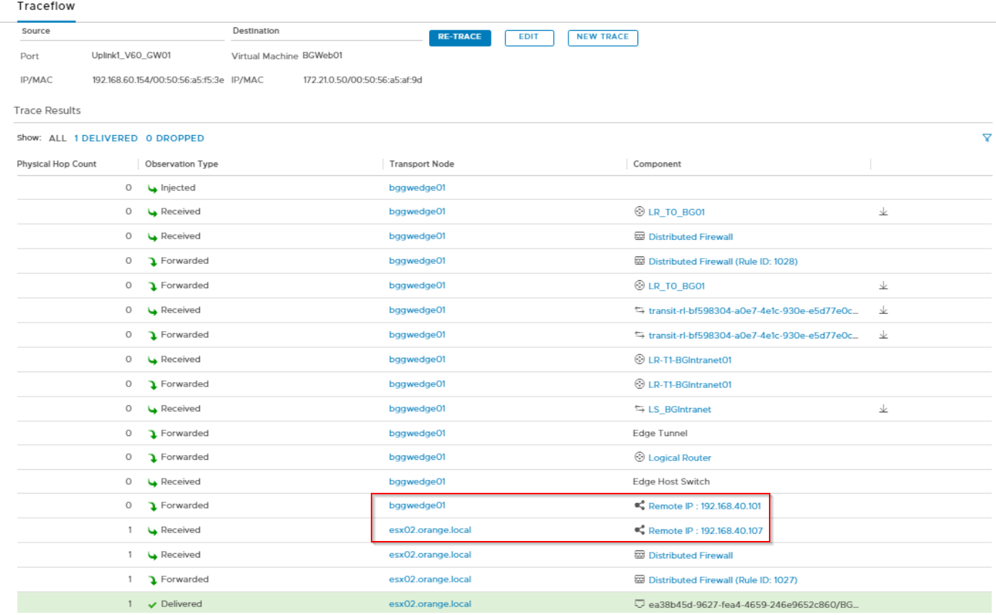Click the RE-TRACE button

tap(459, 37)
